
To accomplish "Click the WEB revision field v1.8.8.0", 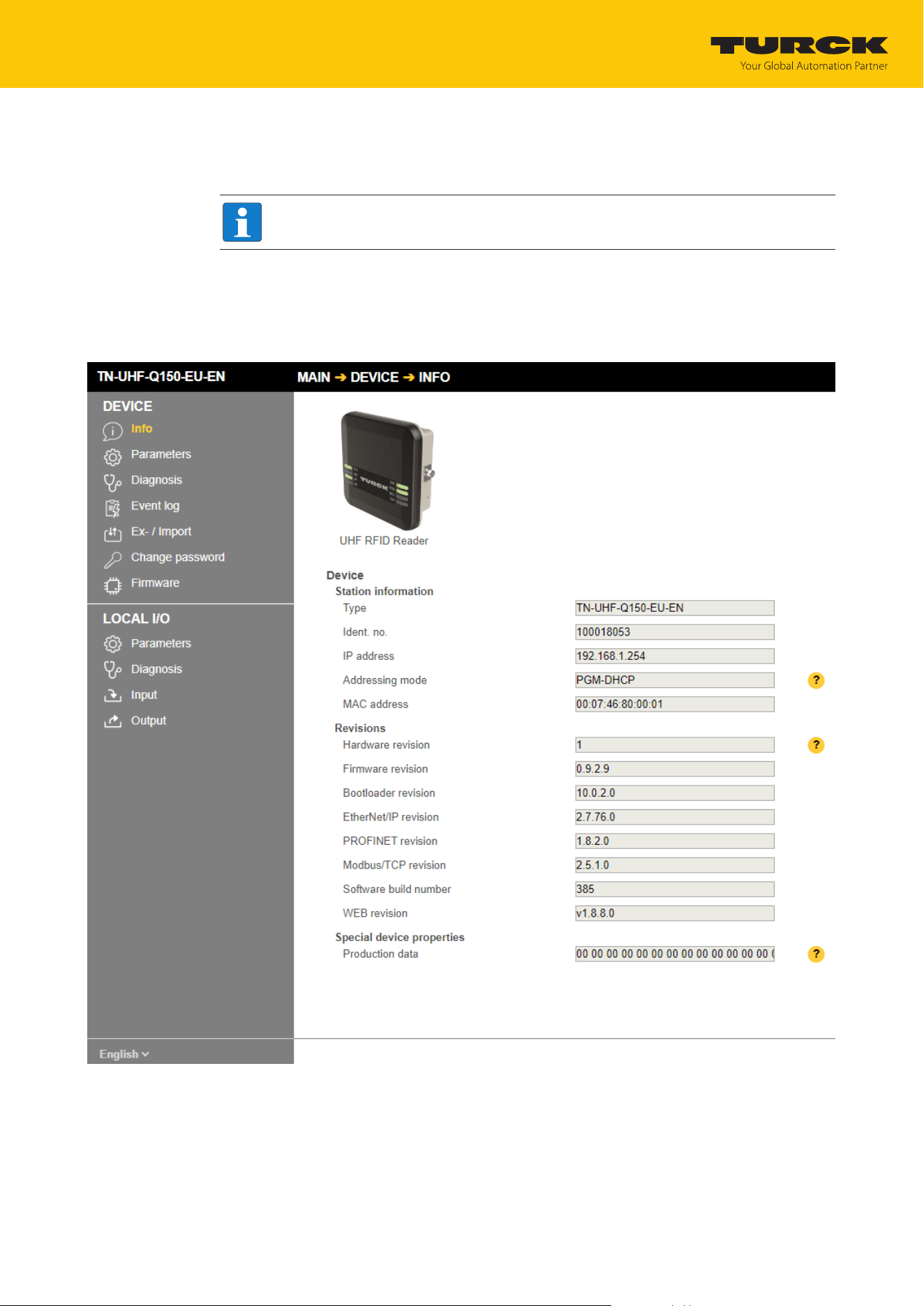I will point(675,913).
